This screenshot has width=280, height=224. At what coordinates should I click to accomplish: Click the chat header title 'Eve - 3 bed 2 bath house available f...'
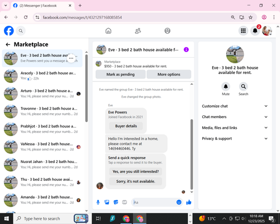point(143,50)
